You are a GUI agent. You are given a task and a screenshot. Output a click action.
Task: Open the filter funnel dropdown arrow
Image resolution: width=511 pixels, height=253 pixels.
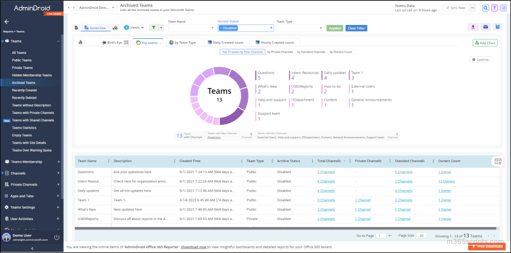point(161,28)
